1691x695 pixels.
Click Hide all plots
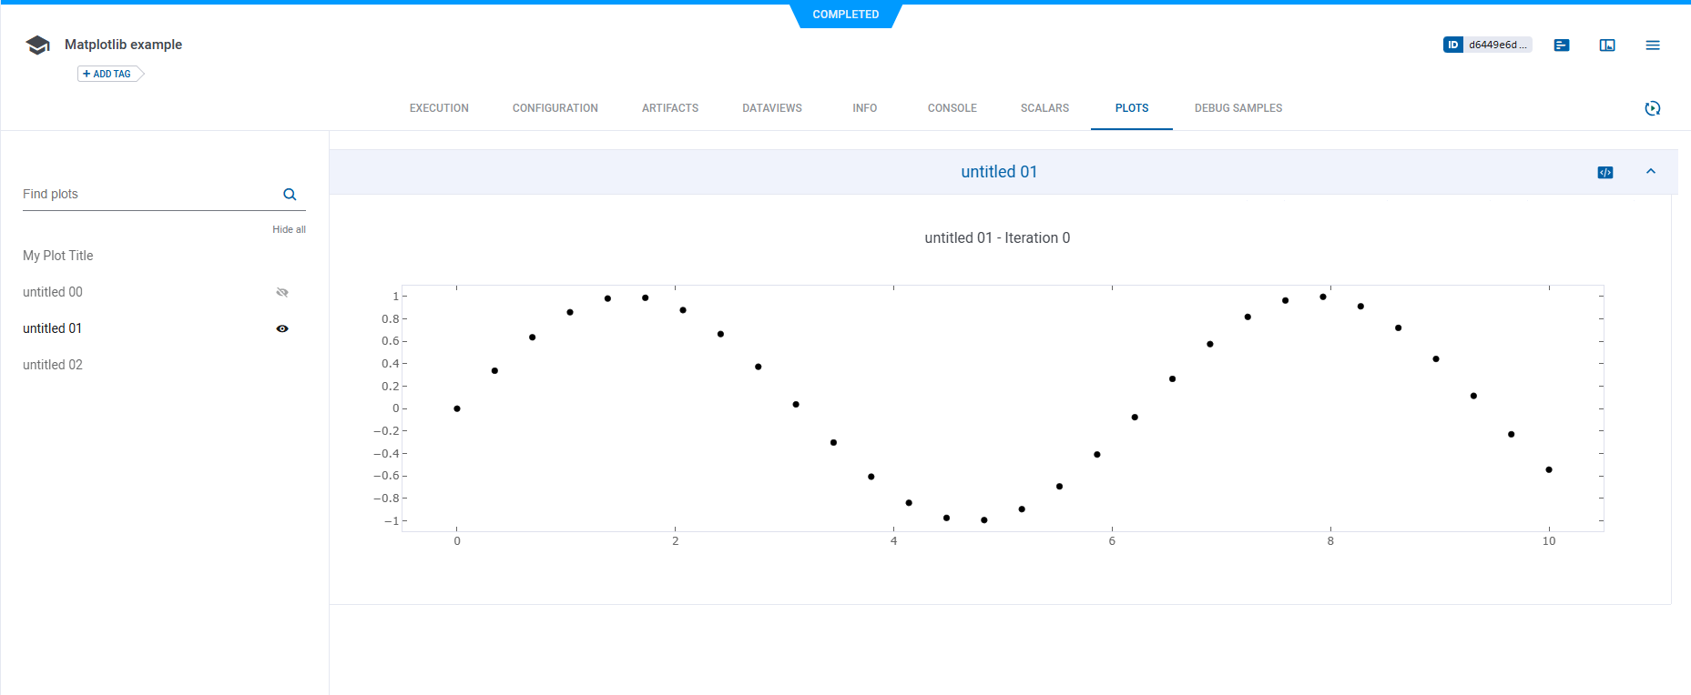click(x=289, y=229)
